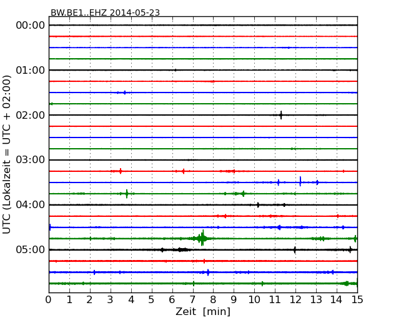406x325 pixels.
Task: Click the x-axis tick label 5
Action: (152, 300)
